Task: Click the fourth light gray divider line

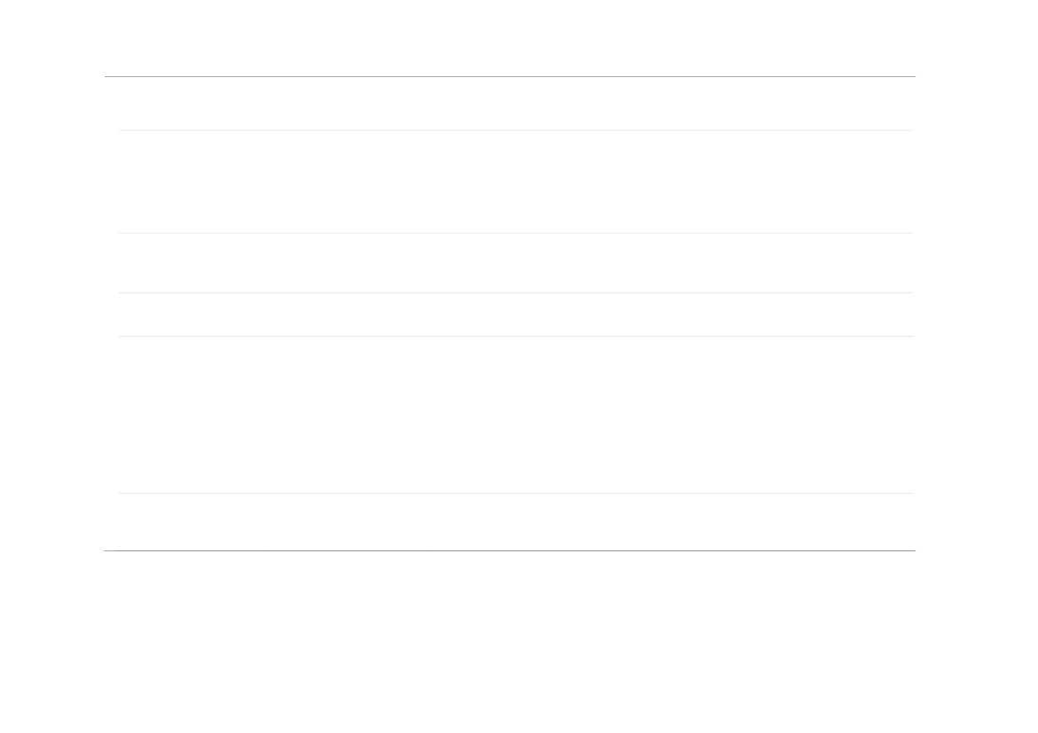Action: pyautogui.click(x=515, y=336)
